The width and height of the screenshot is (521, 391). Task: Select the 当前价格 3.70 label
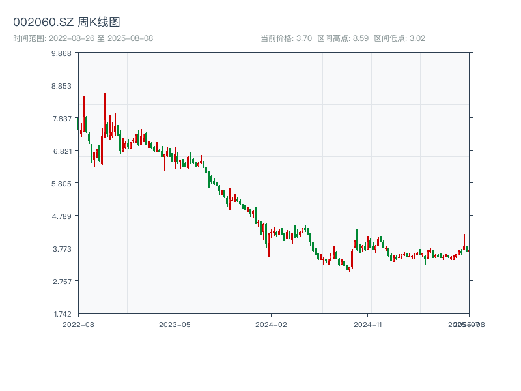pos(286,38)
